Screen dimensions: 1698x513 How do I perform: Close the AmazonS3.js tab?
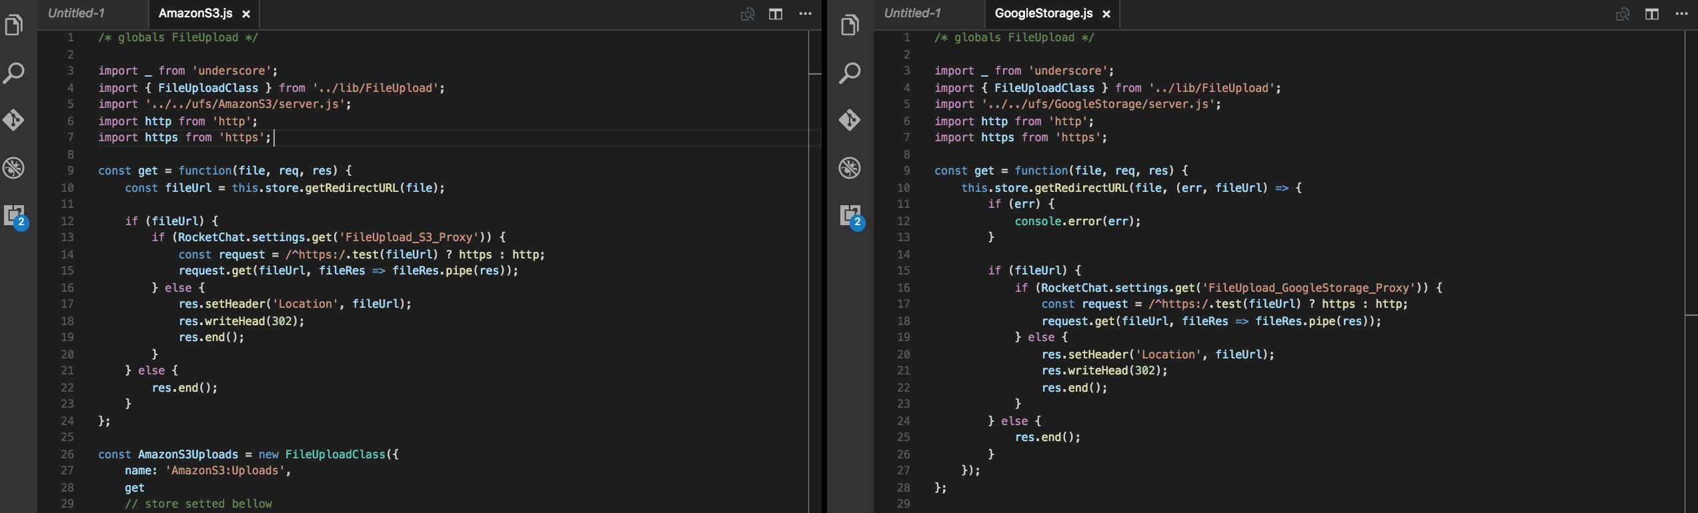(x=246, y=14)
